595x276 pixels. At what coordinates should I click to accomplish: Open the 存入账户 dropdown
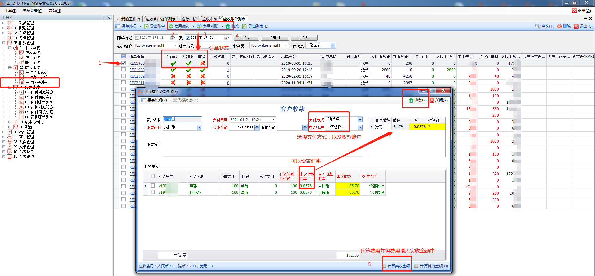pyautogui.click(x=360, y=127)
